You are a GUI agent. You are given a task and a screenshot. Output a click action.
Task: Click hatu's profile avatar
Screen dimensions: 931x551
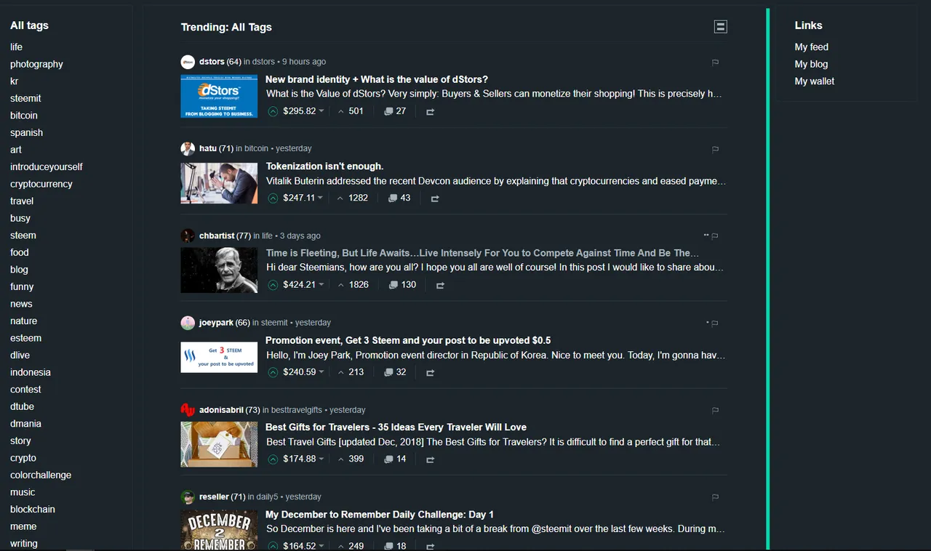[188, 149]
